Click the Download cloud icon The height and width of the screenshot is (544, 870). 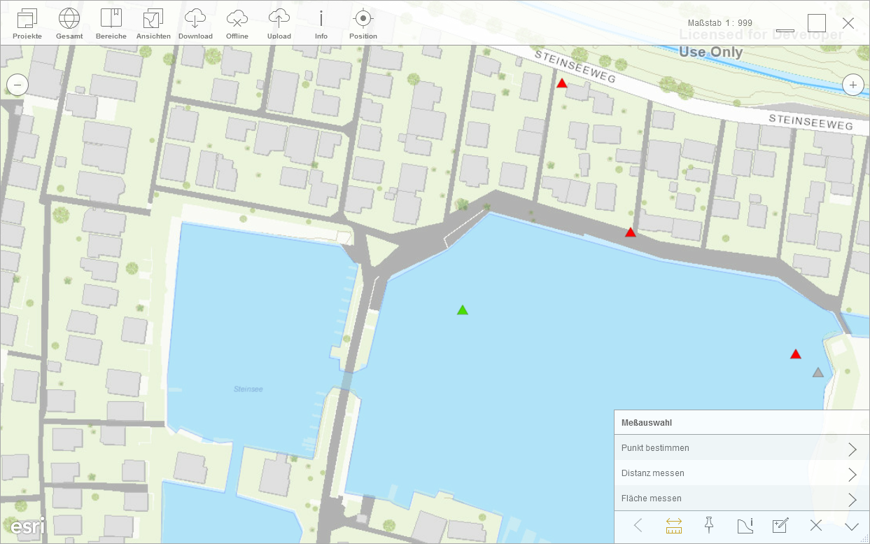pos(195,23)
